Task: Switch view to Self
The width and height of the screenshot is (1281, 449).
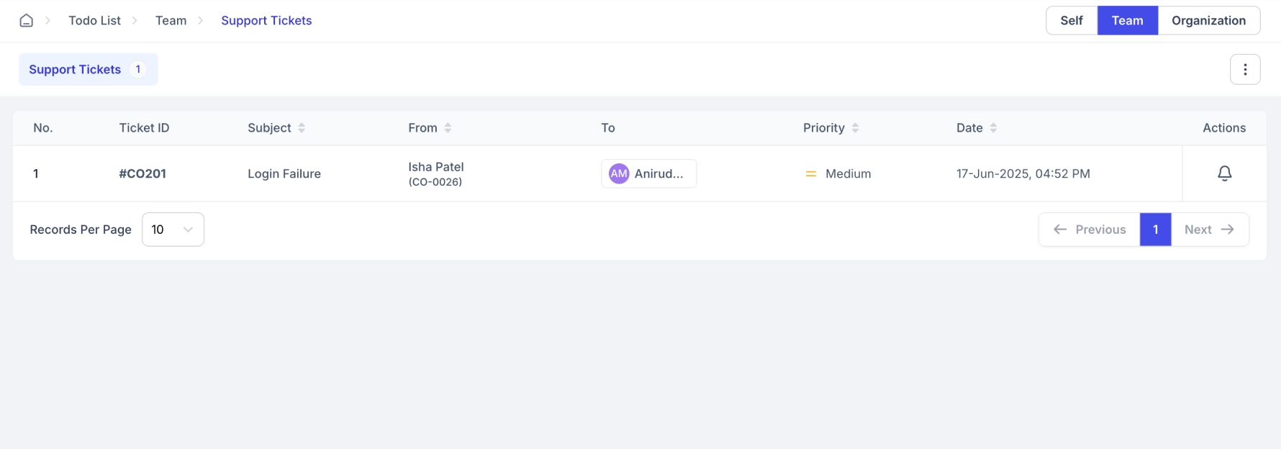Action: pos(1071,21)
